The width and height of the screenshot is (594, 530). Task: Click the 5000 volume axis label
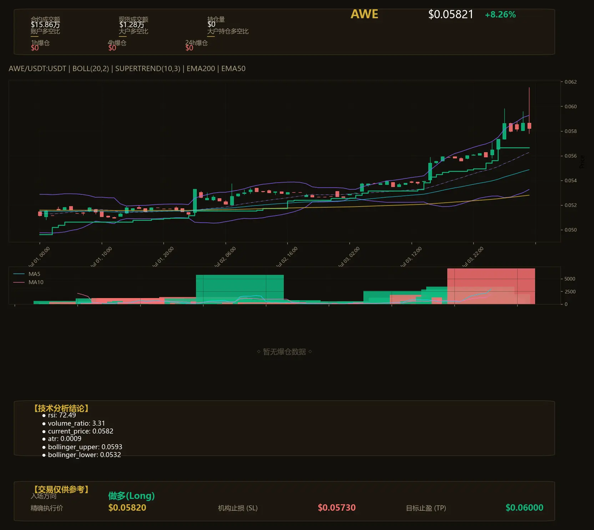pos(570,279)
